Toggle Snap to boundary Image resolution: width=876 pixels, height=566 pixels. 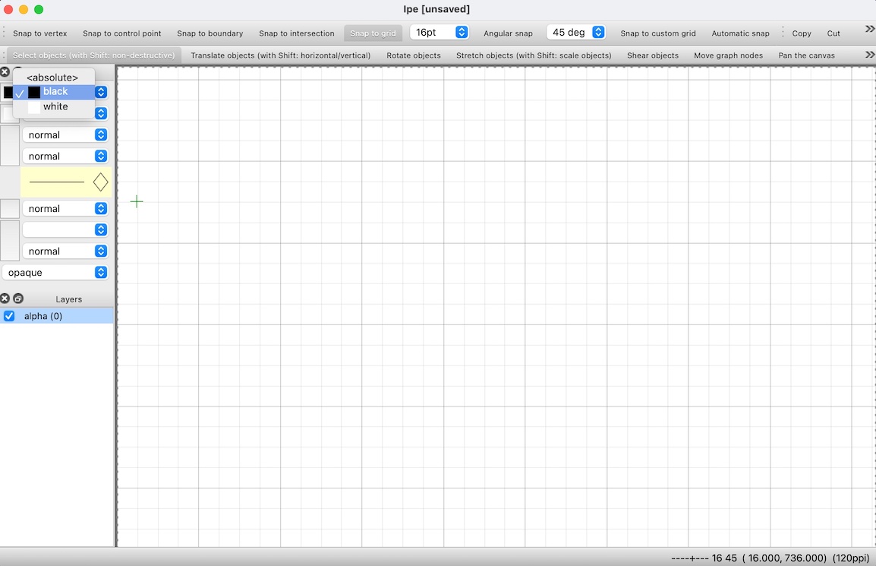coord(210,33)
